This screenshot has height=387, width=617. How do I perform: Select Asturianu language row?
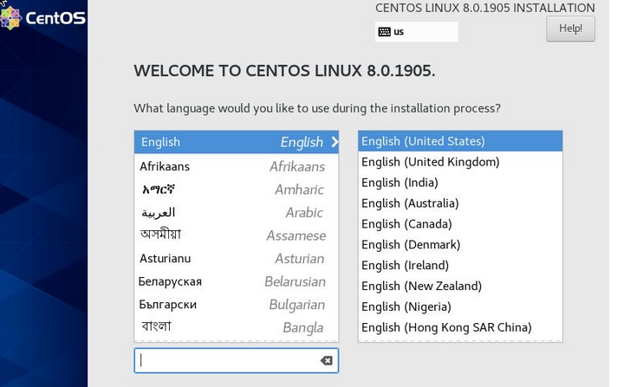tap(236, 258)
